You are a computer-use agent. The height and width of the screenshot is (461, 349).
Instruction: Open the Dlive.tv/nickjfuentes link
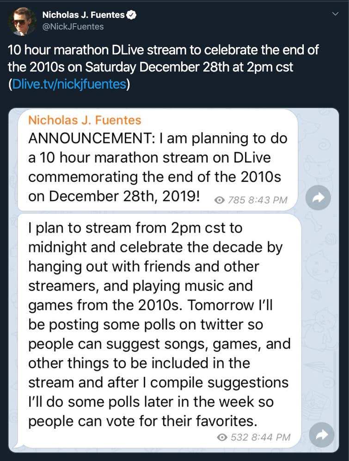[x=68, y=85]
